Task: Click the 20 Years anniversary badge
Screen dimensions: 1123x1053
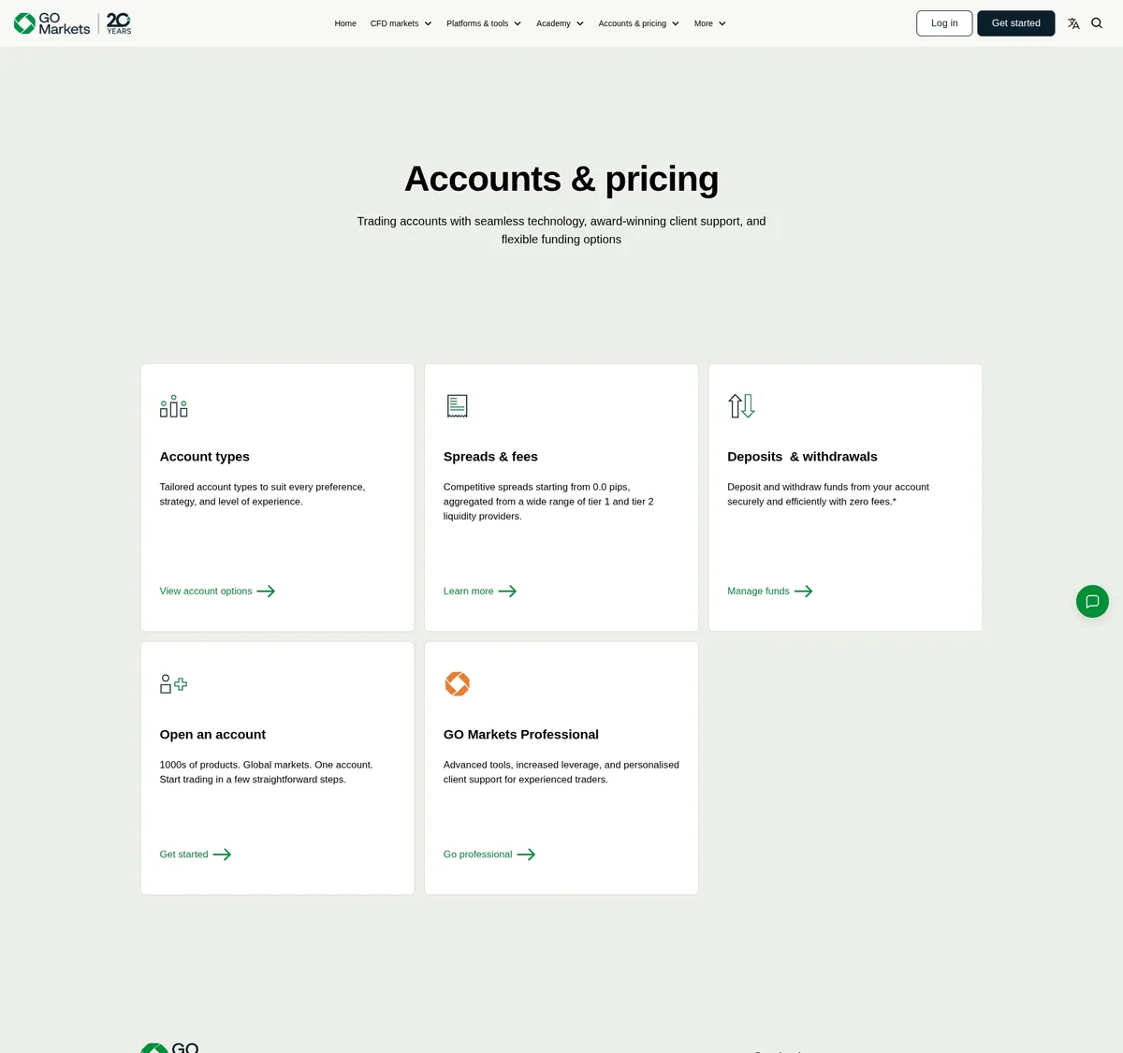Action: coord(119,23)
